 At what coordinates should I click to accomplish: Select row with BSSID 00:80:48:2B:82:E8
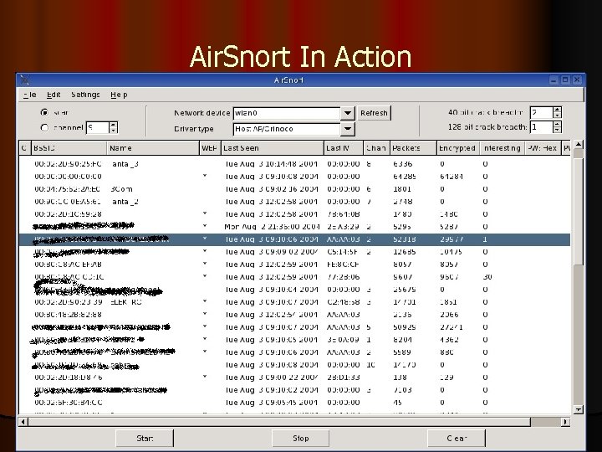[x=294, y=315]
